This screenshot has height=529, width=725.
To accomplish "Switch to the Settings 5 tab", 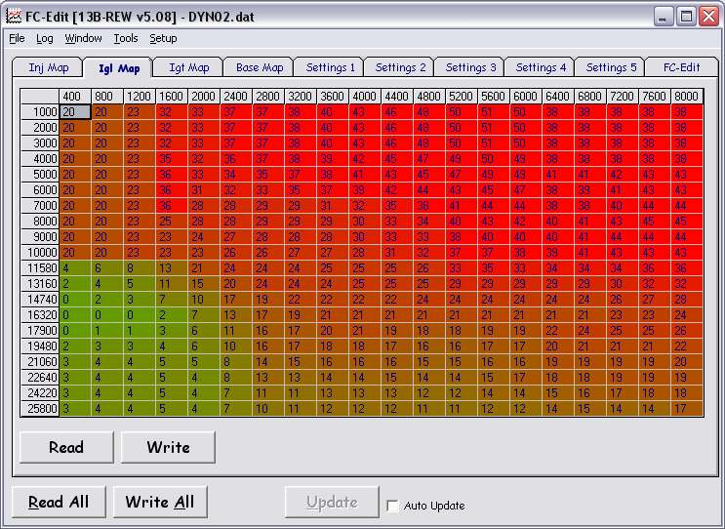I will 610,68.
